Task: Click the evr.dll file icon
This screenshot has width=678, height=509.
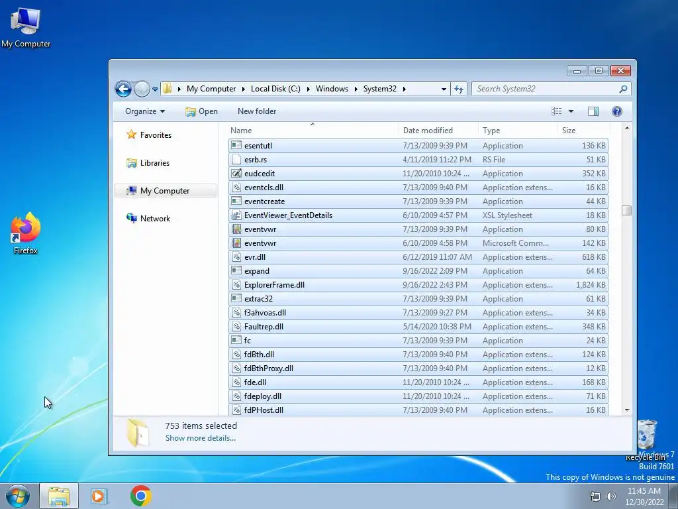Action: click(236, 256)
